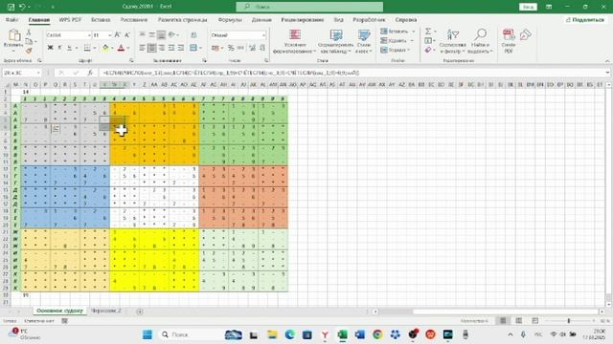Click the AutoSum sigma icon

[x=428, y=32]
